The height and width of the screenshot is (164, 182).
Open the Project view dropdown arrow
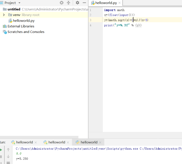point(19,3)
